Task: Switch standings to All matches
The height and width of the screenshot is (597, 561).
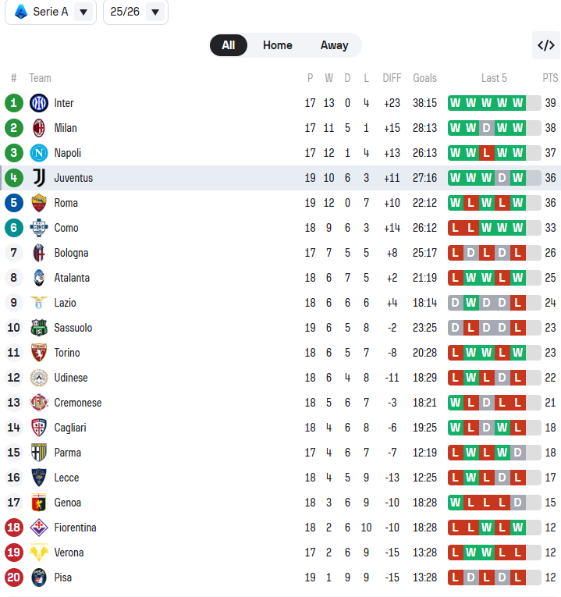Action: click(x=228, y=45)
